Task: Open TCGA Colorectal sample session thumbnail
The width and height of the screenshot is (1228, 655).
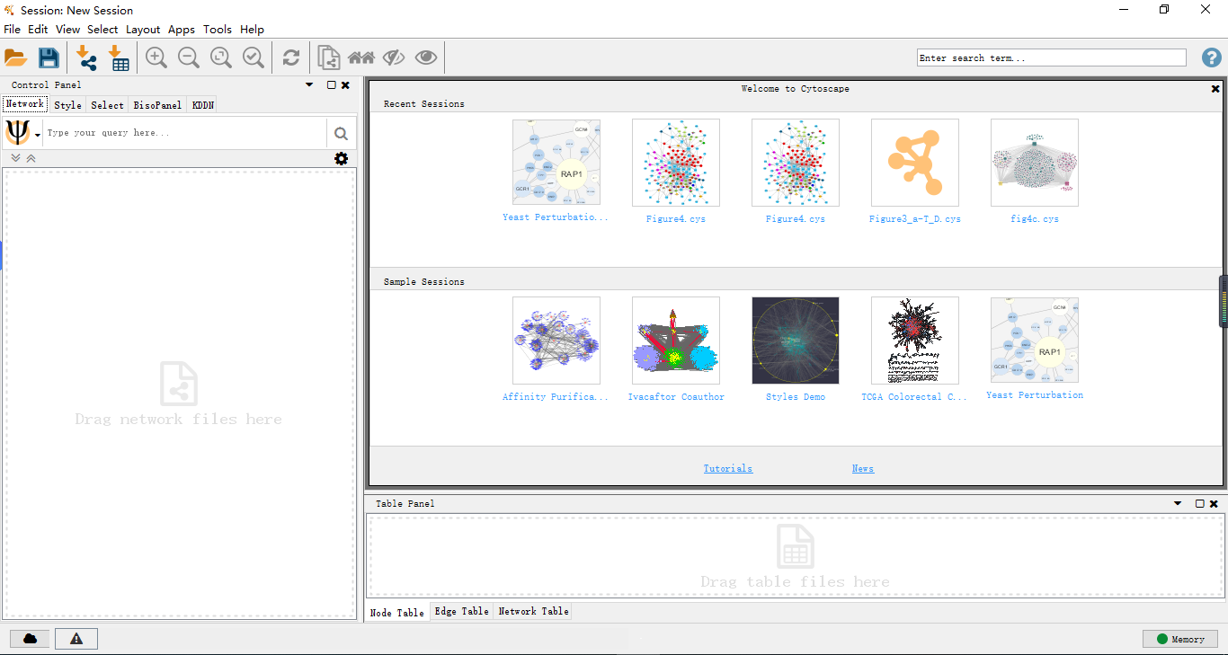Action: pos(915,341)
